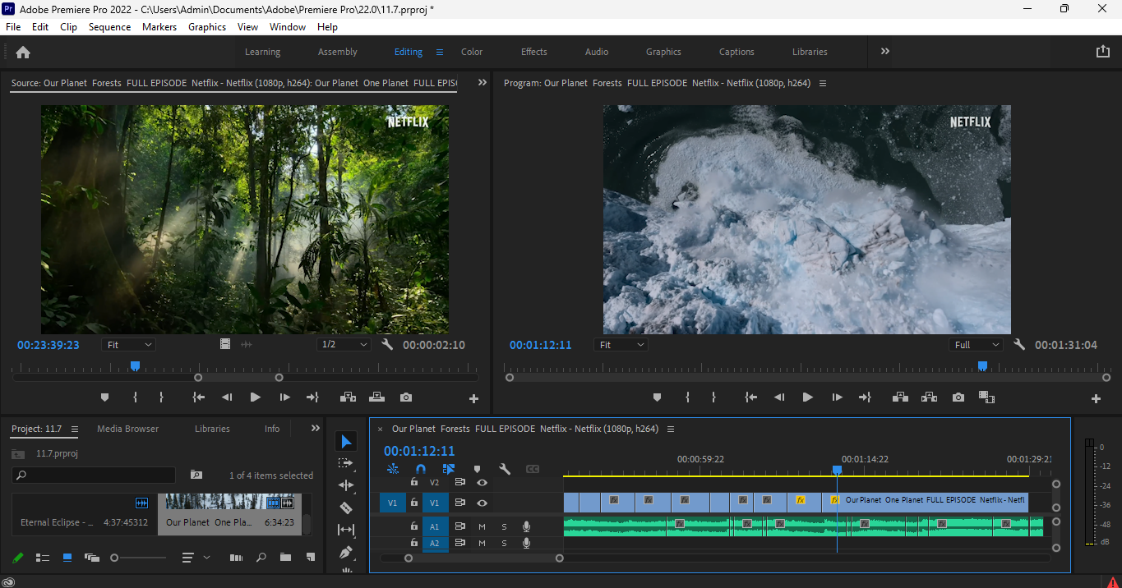Toggle insert sequences as nests
This screenshot has height=588, width=1122.
(393, 469)
